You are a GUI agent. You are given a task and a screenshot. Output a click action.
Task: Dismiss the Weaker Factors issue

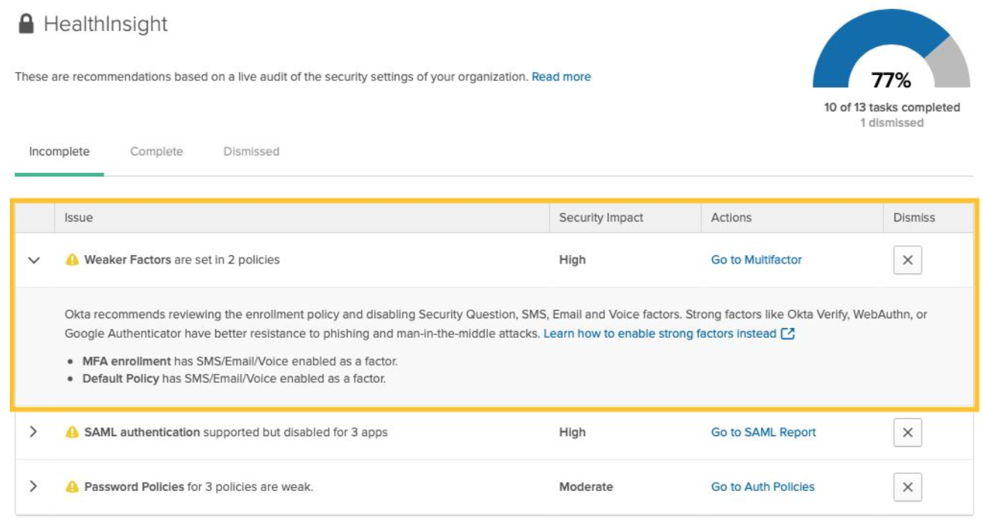coord(907,260)
